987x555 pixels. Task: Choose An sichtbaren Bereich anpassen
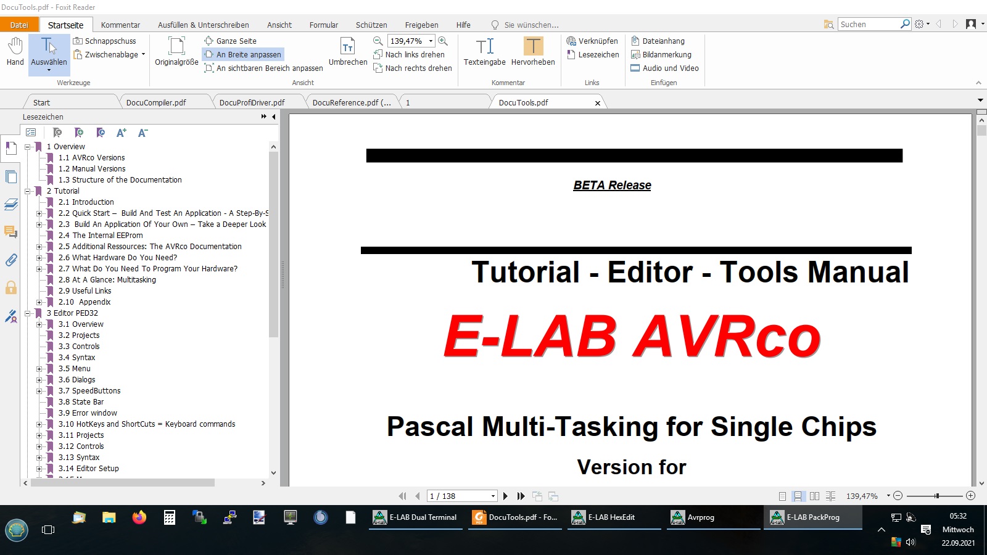coord(263,68)
